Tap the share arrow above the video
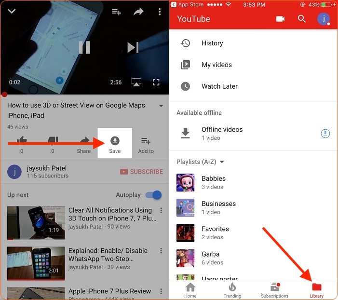The height and width of the screenshot is (300, 338). tap(138, 12)
